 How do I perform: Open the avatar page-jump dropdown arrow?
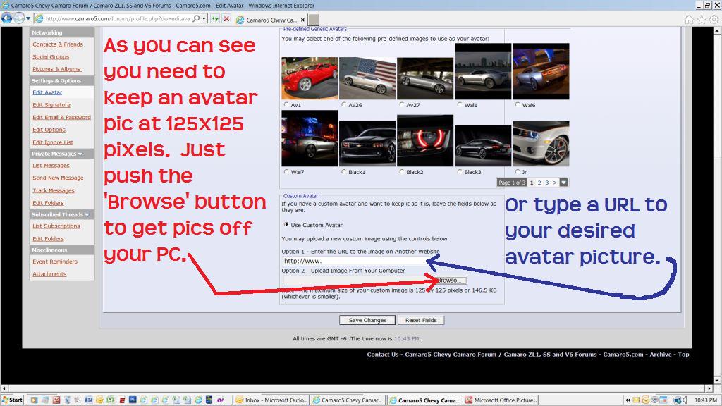(x=563, y=183)
